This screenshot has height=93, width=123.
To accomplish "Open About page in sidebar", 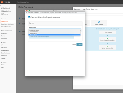I will point(3,65).
